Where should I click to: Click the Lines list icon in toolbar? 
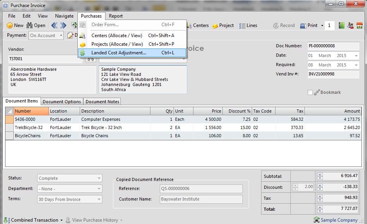click(x=242, y=25)
